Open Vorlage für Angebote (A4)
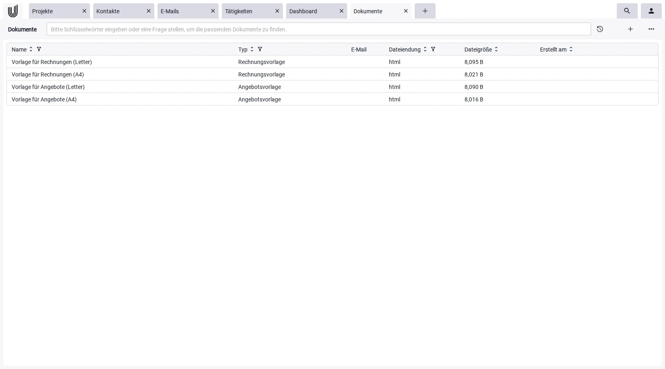 pos(332,99)
